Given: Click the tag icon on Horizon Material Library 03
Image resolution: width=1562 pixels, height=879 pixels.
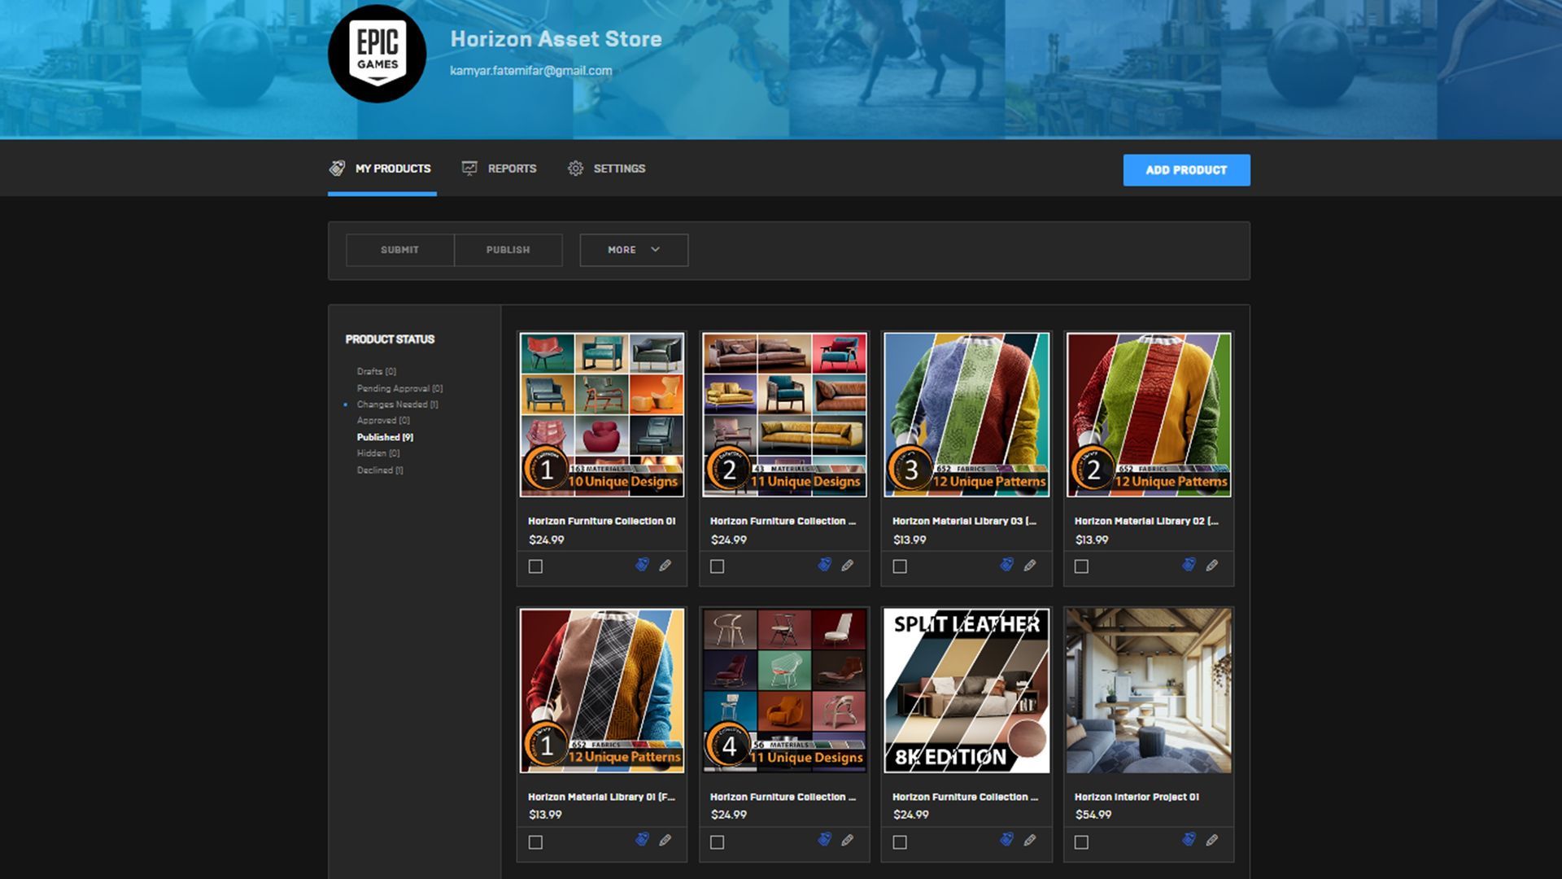Looking at the screenshot, I should pos(1006,565).
